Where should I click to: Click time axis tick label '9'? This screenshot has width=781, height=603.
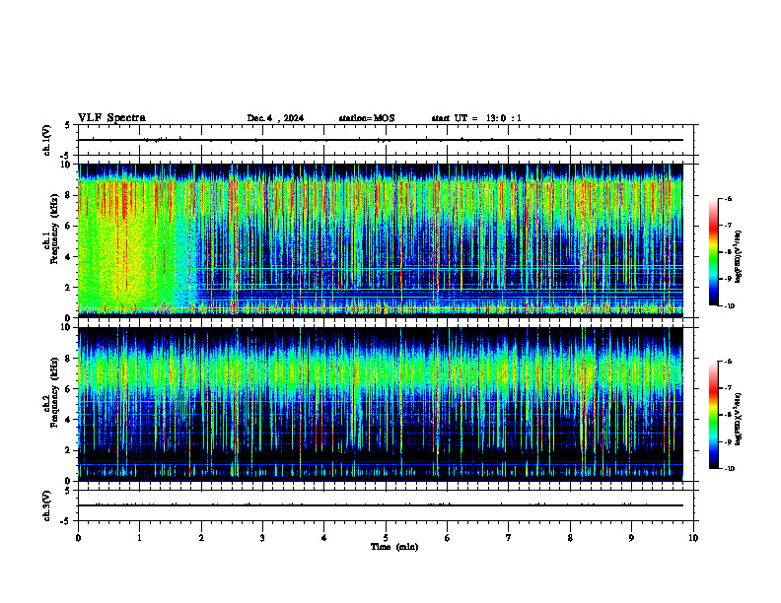631,538
